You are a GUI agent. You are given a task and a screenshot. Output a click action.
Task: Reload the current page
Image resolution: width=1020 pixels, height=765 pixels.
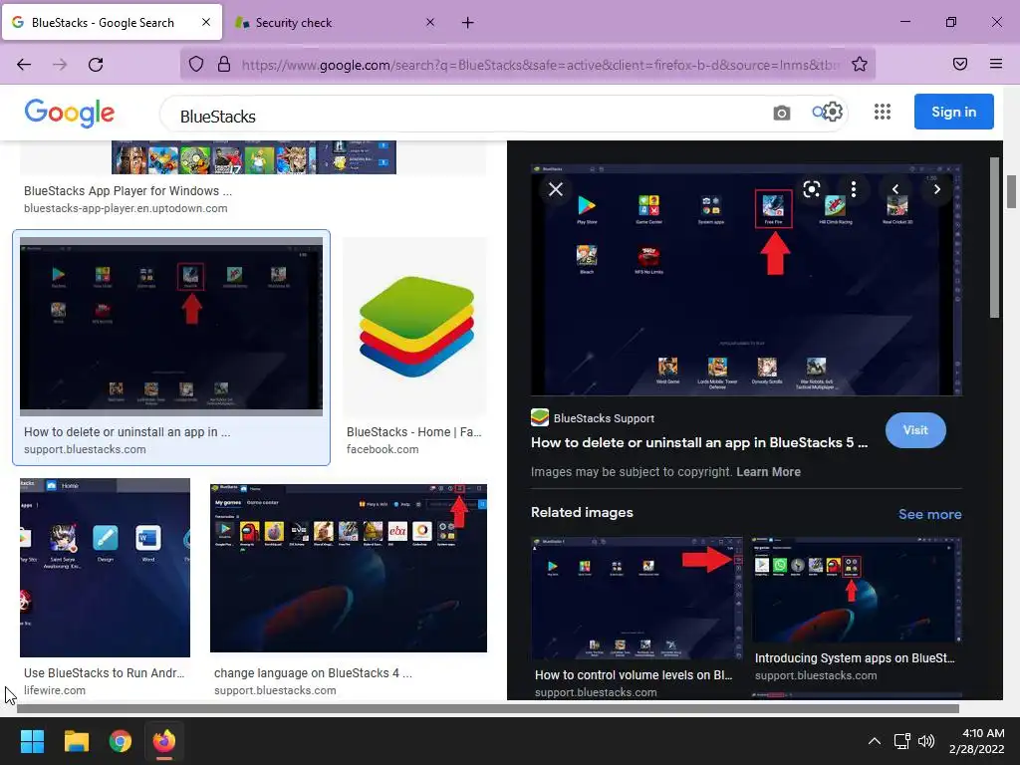[x=96, y=64]
